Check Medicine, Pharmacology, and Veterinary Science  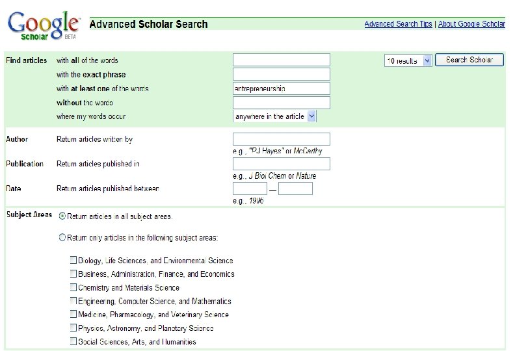click(x=73, y=314)
